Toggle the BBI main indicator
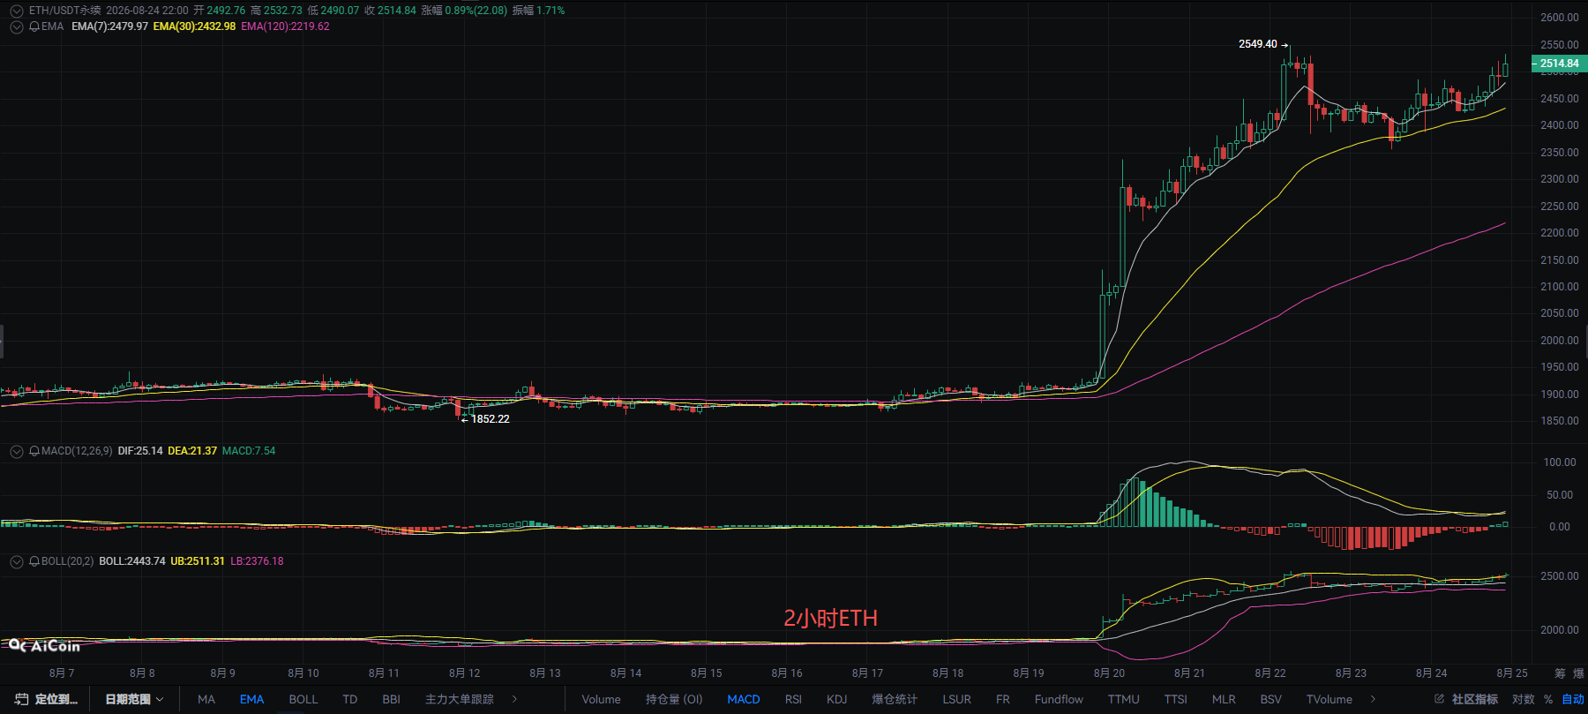Screen dimensions: 1588x714 (391, 699)
